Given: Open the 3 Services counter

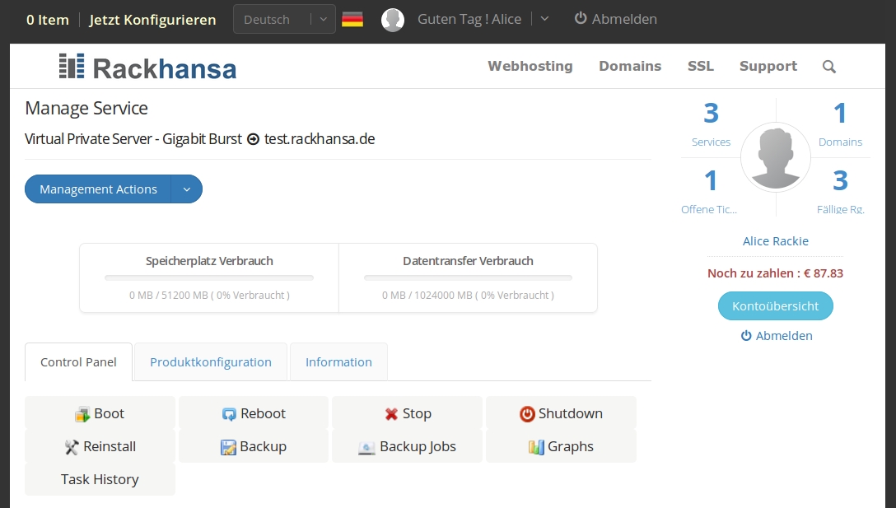Looking at the screenshot, I should click(x=711, y=124).
